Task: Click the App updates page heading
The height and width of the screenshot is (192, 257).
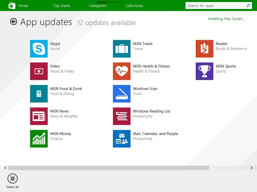Action: [46, 22]
